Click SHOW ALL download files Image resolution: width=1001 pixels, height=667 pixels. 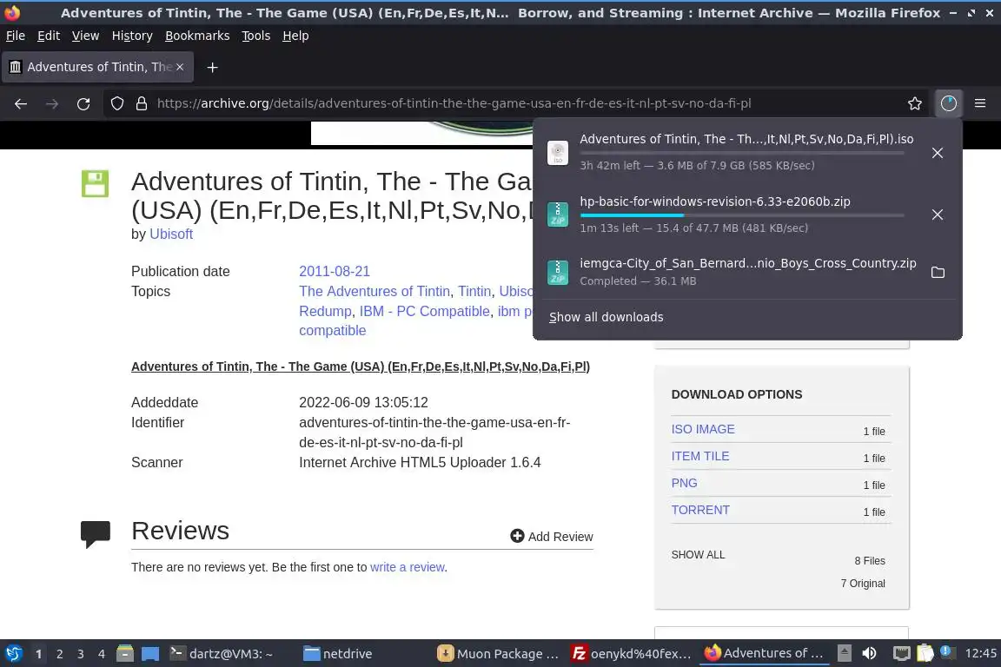[698, 555]
